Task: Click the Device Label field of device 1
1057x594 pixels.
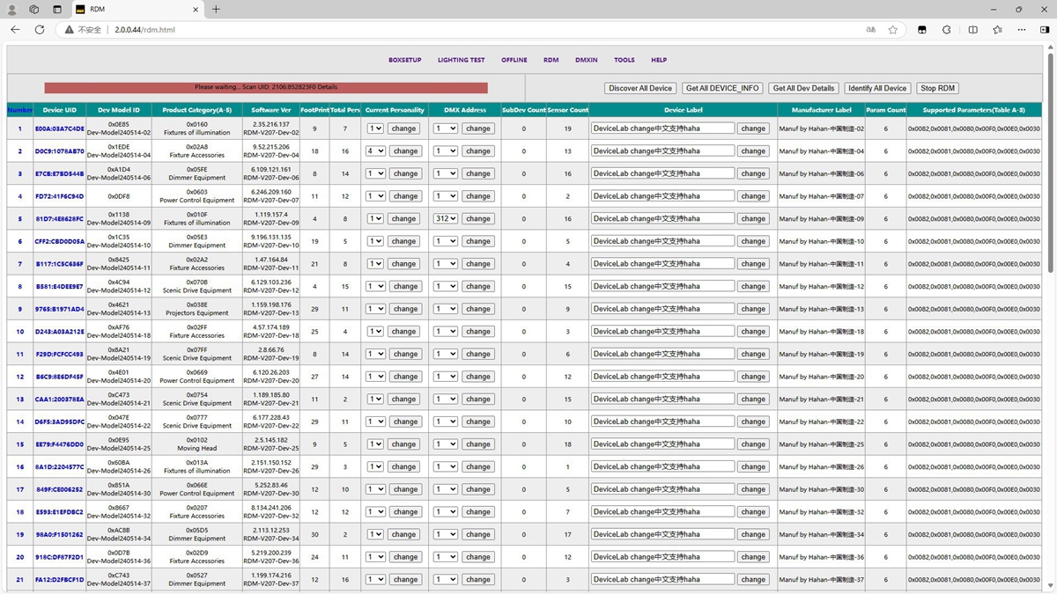Action: click(x=662, y=128)
